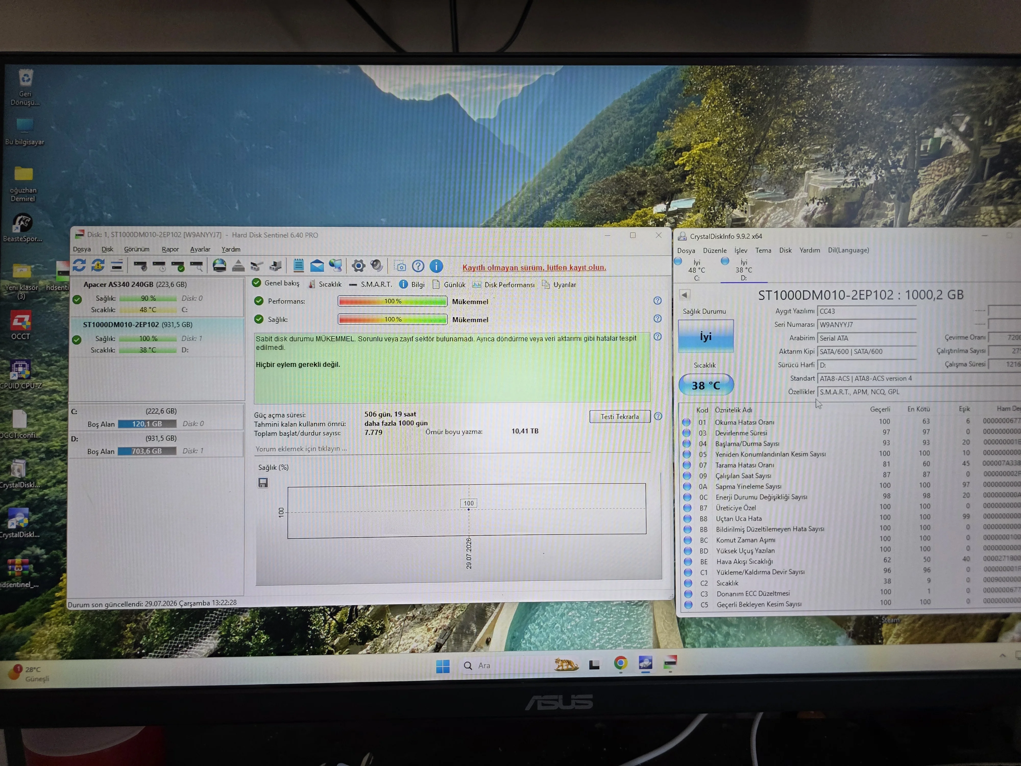Click the Sağlık 100 % bar in overview

click(393, 319)
